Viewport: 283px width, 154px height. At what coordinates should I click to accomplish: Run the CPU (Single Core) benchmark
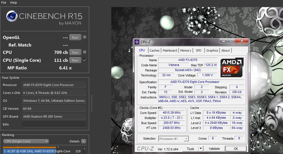pyautogui.click(x=75, y=60)
